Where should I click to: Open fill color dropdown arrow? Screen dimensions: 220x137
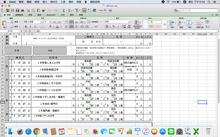tap(54, 26)
